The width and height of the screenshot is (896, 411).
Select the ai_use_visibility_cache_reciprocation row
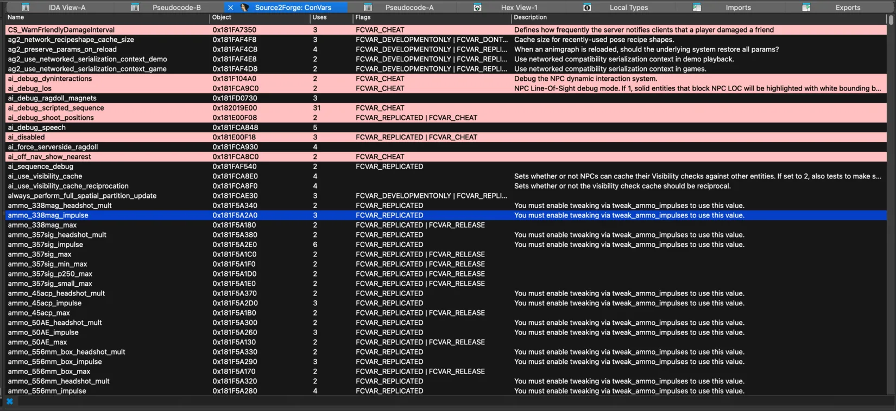(446, 186)
